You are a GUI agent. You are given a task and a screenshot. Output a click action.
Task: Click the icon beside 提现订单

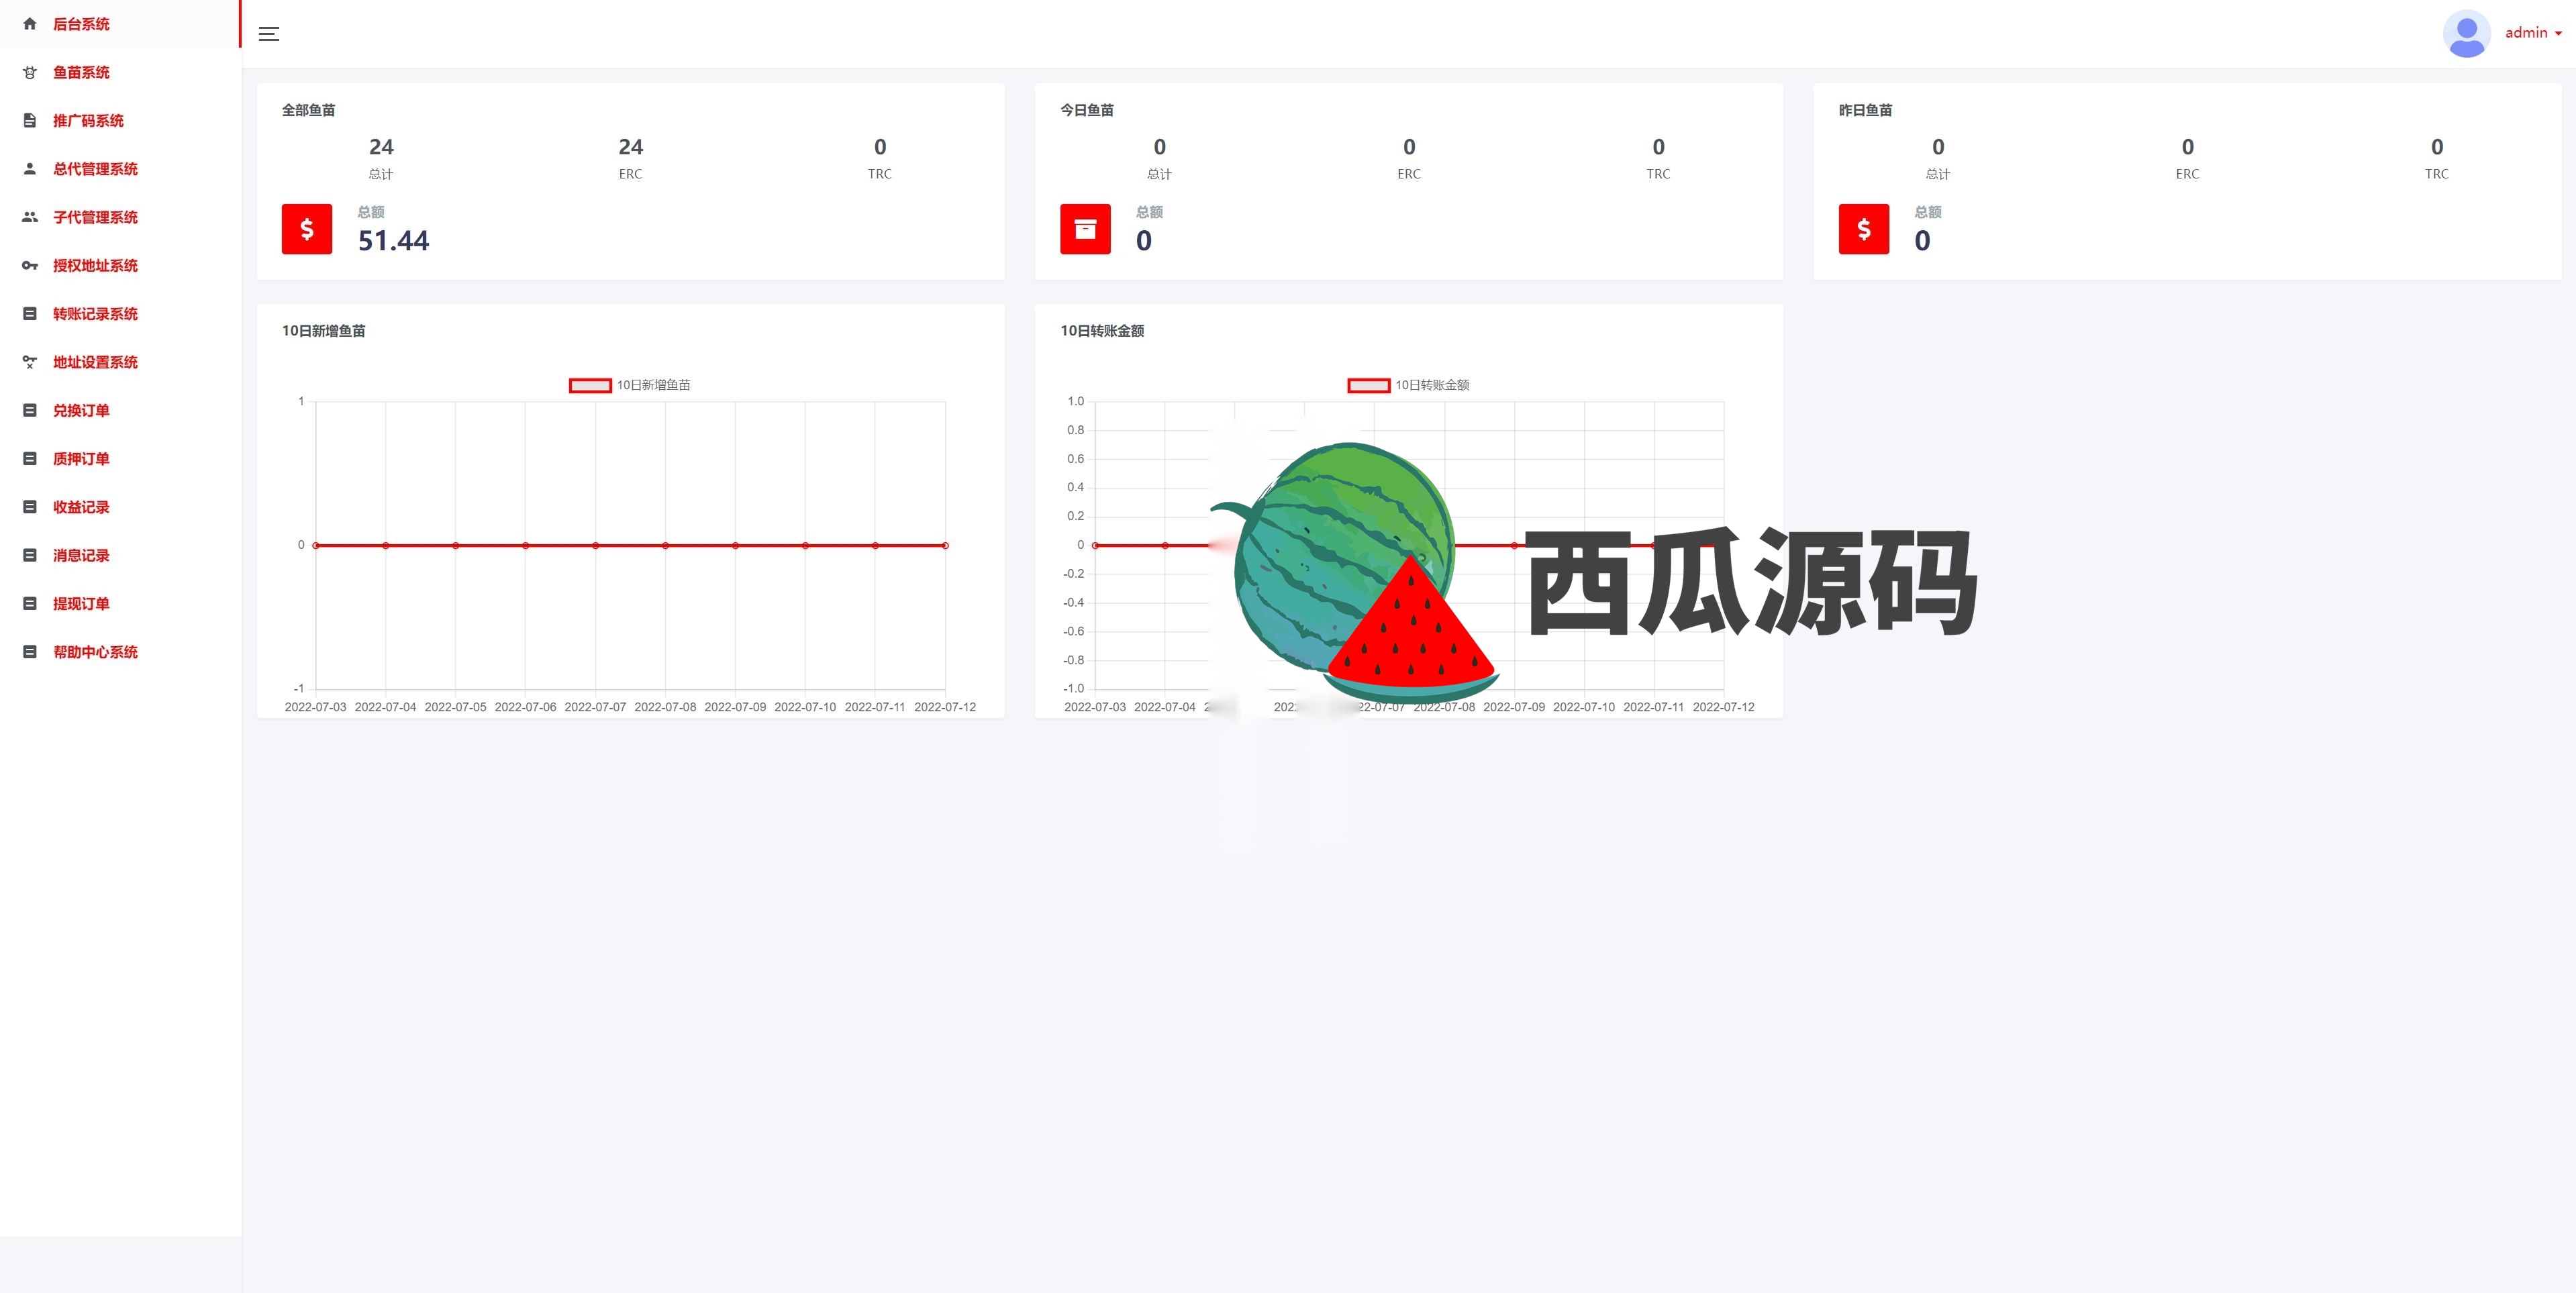click(x=30, y=604)
